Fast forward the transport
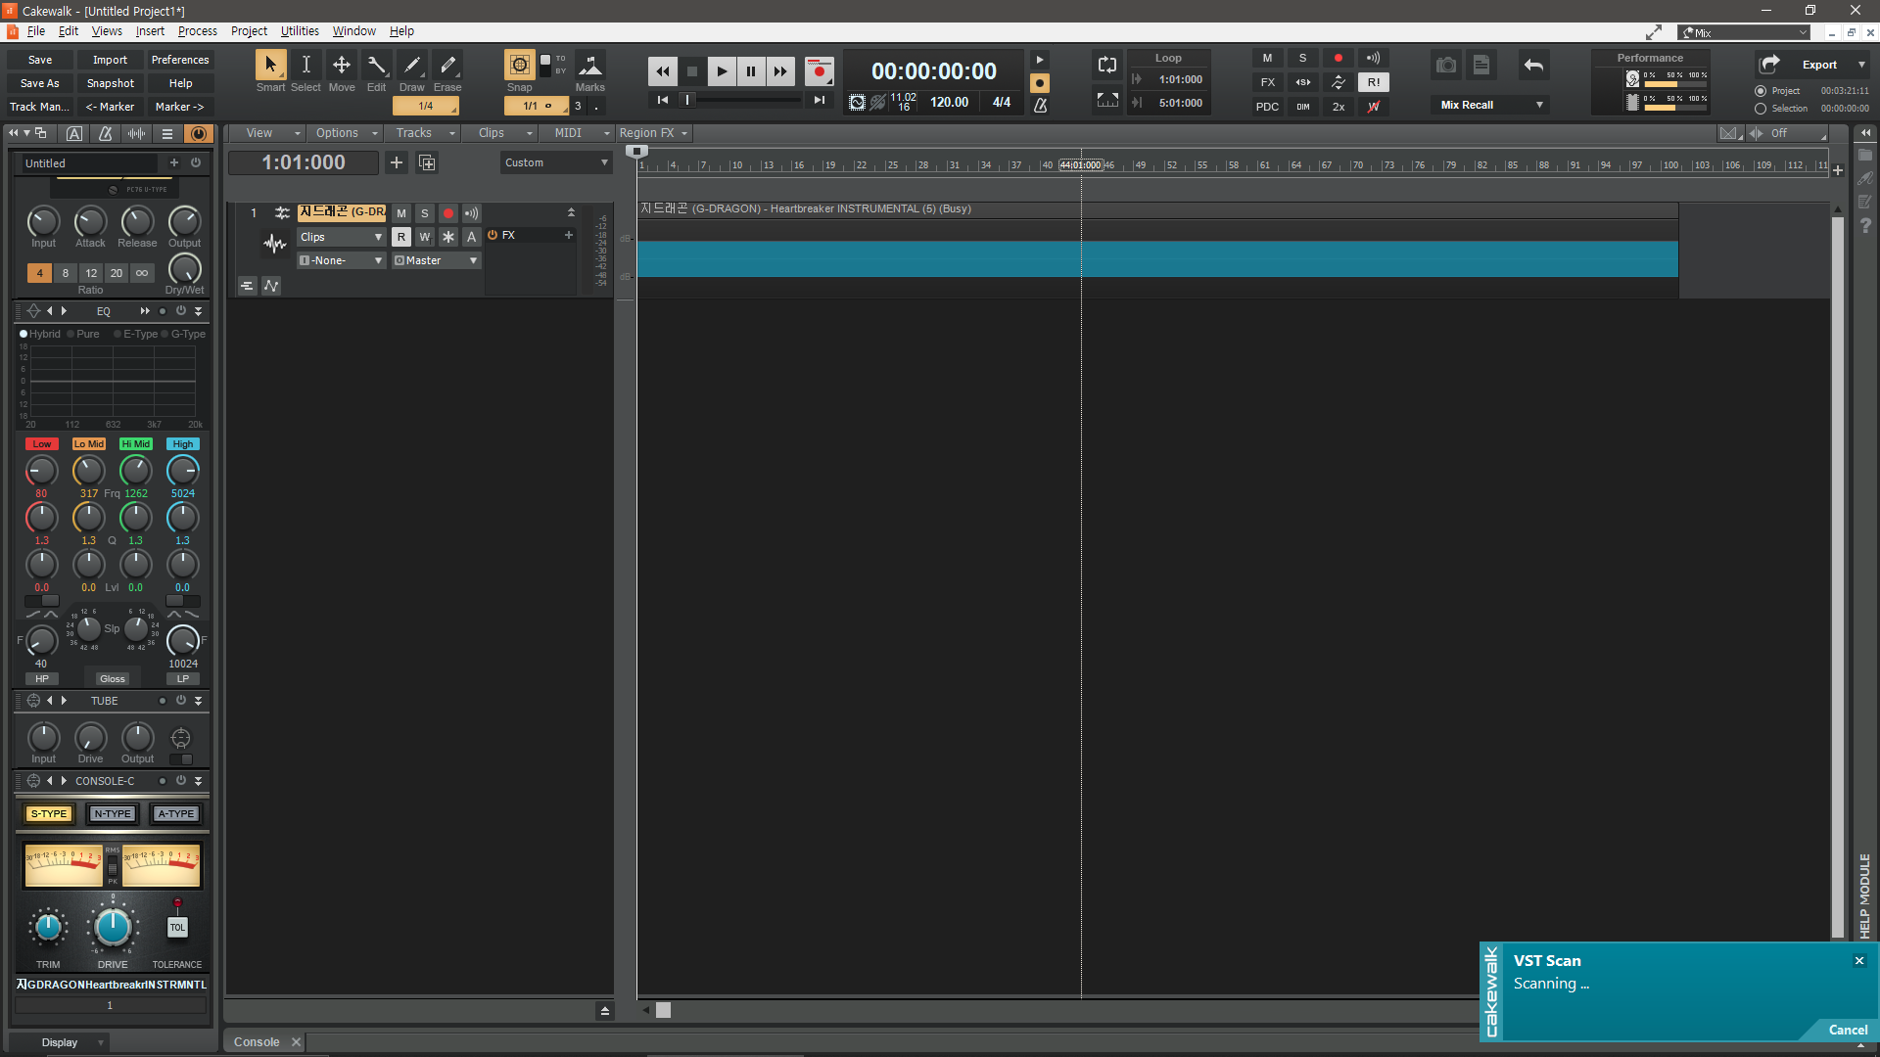The width and height of the screenshot is (1880, 1057). 780,71
